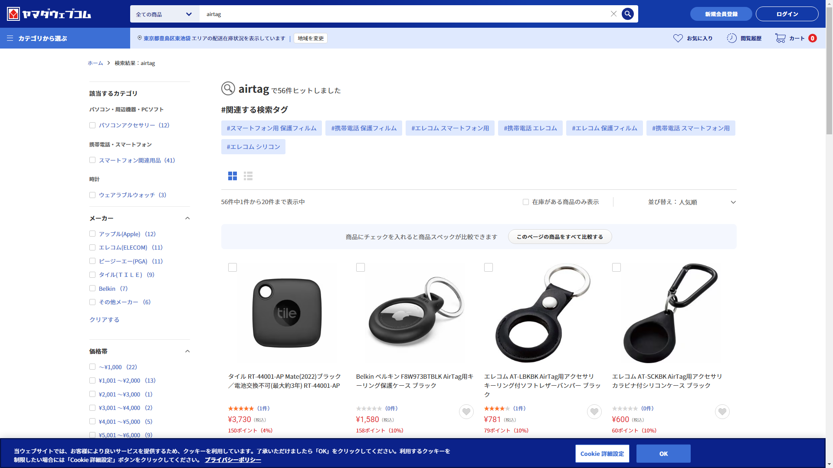833x468 pixels.
Task: Tick compare checkbox on Tile Mate product
Action: [233, 267]
